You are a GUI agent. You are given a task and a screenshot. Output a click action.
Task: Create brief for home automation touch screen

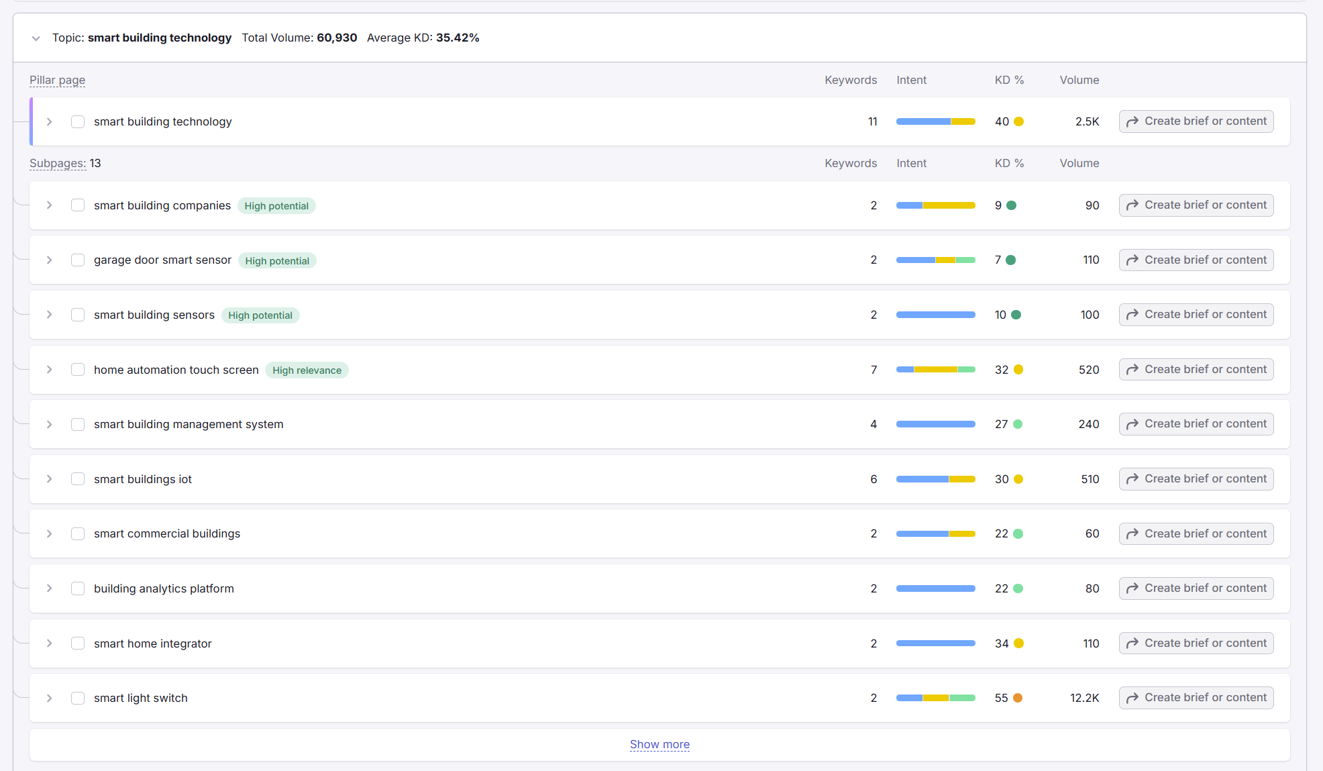(1196, 370)
